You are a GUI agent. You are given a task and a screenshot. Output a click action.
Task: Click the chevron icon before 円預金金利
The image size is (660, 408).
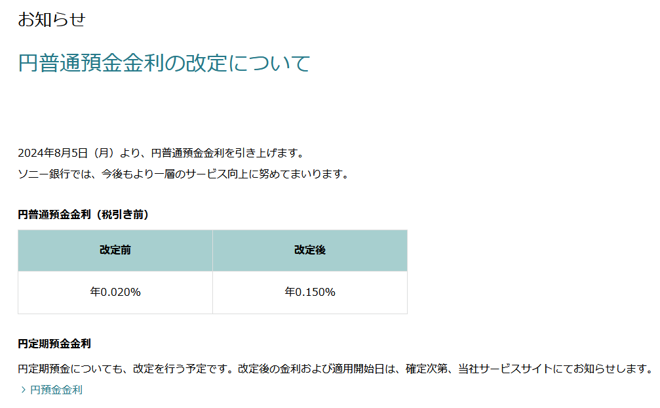click(x=24, y=390)
